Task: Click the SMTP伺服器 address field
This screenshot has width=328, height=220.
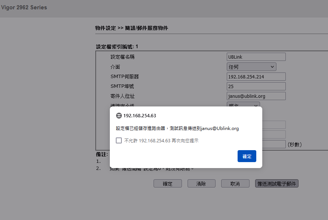Action: (x=256, y=77)
